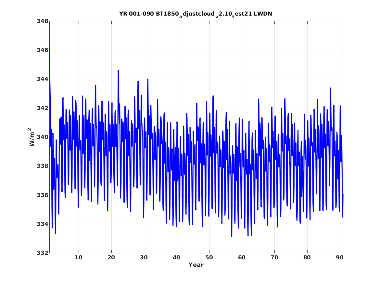Click y-axis tick value 340
This screenshot has width=379, height=284.
click(x=43, y=137)
